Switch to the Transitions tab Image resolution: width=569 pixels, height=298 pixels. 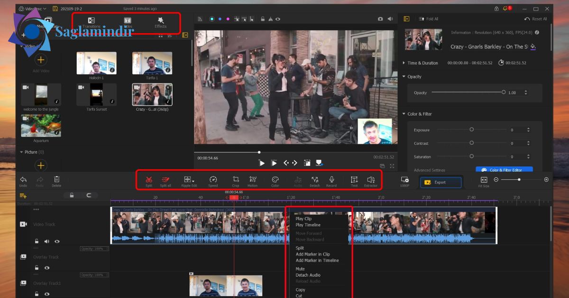(x=92, y=22)
